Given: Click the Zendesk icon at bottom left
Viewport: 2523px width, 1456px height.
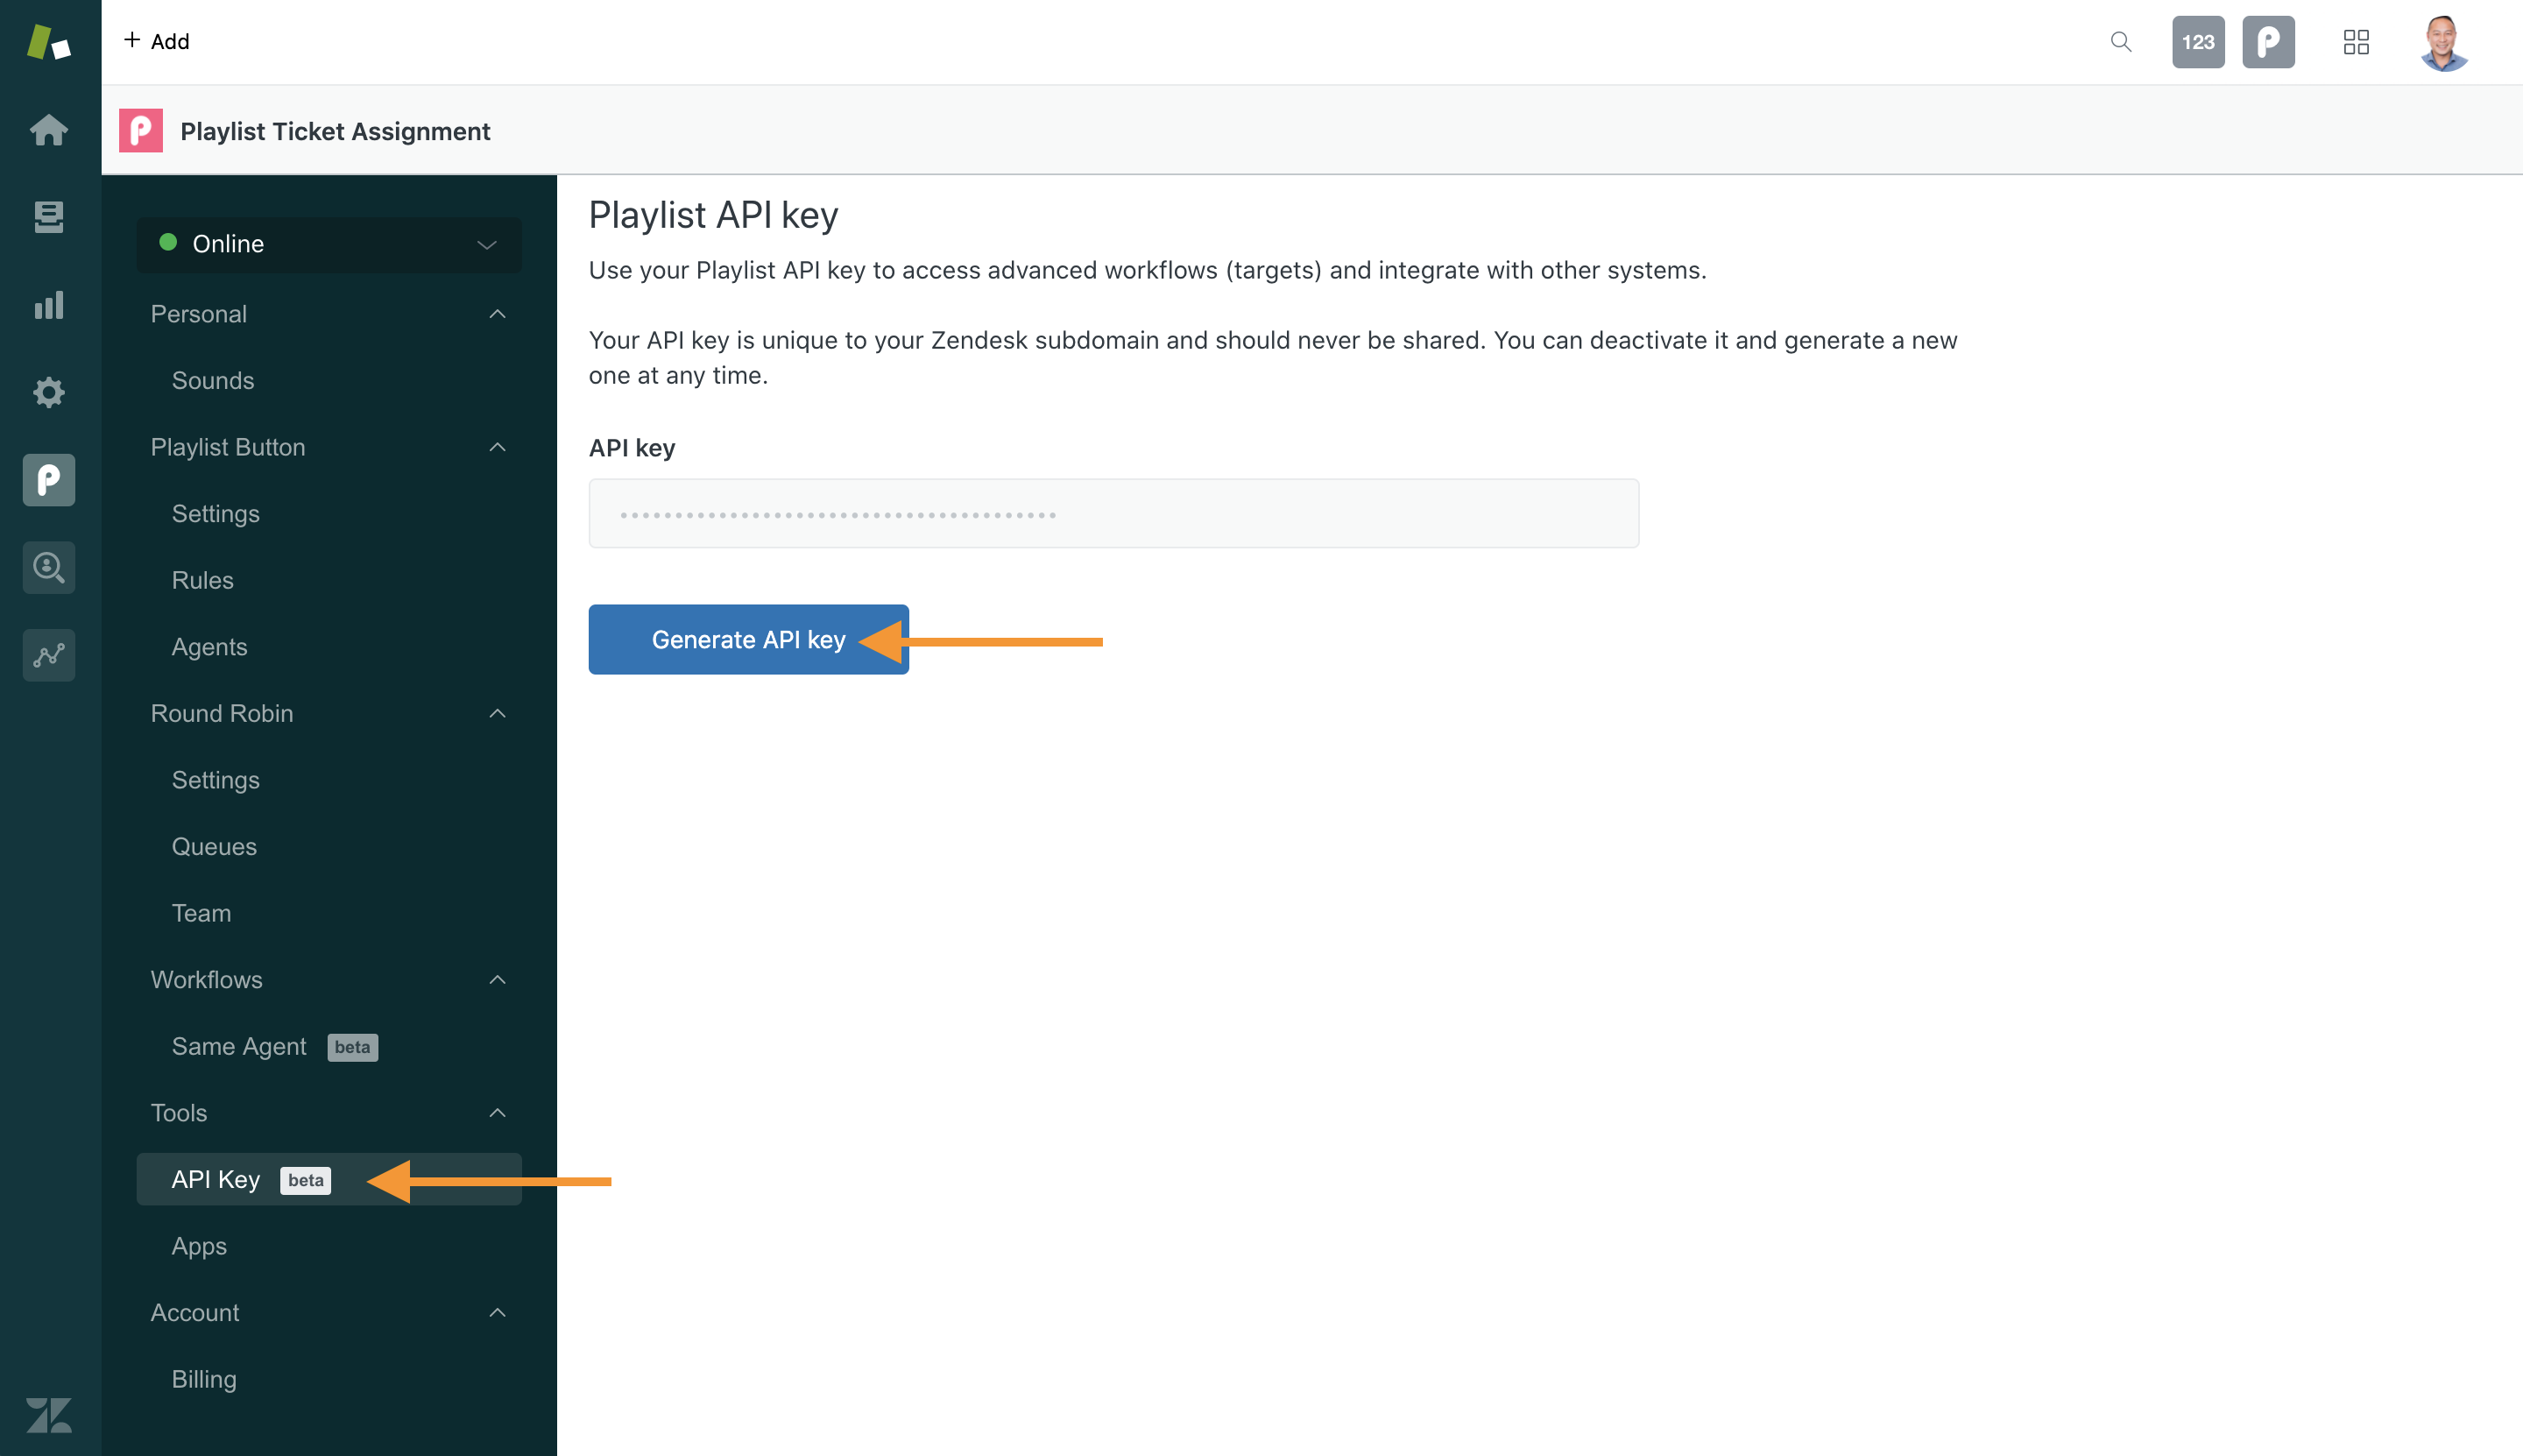Looking at the screenshot, I should (50, 1413).
